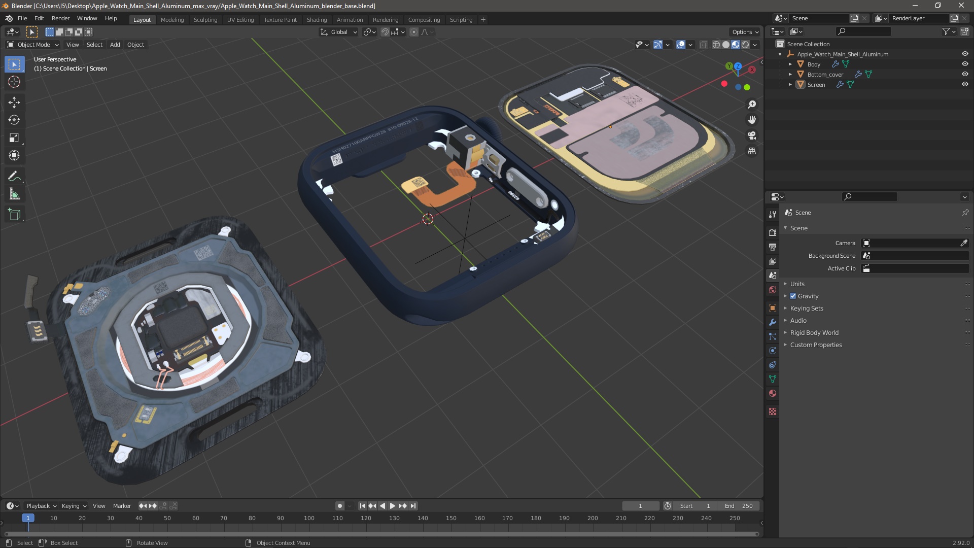974x548 pixels.
Task: Click the pan view hand icon
Action: tap(752, 120)
